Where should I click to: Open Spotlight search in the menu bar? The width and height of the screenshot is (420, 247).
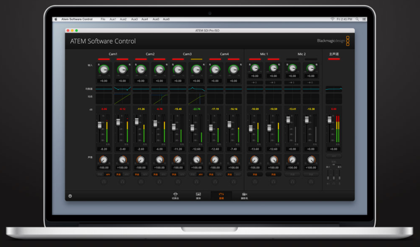[357, 19]
